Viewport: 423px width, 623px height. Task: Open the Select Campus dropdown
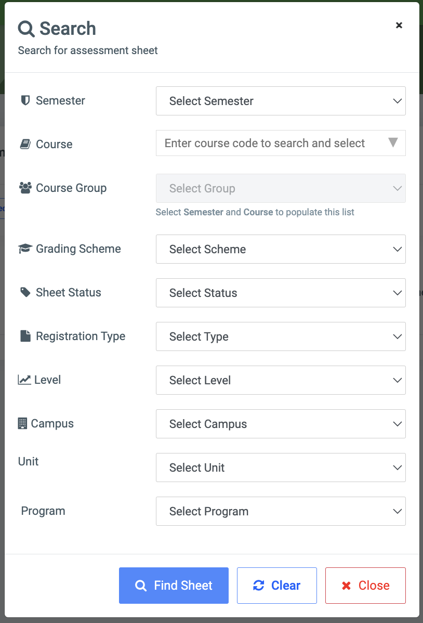tap(281, 424)
